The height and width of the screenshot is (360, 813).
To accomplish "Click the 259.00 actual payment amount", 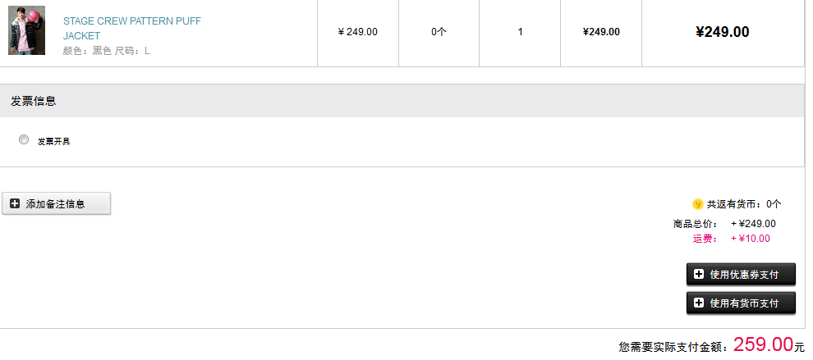I will pyautogui.click(x=763, y=344).
